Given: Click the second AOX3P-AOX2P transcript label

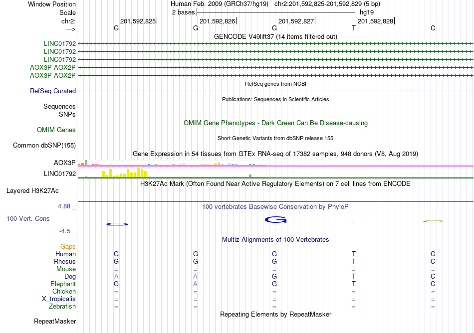Looking at the screenshot, I should pos(52,75).
